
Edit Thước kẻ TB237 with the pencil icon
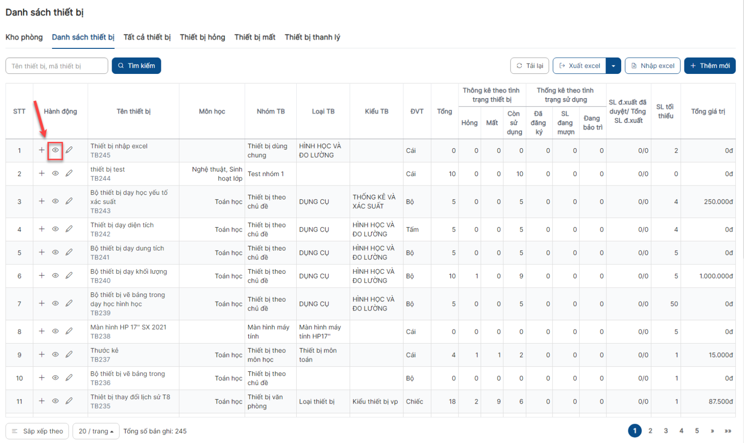point(69,355)
